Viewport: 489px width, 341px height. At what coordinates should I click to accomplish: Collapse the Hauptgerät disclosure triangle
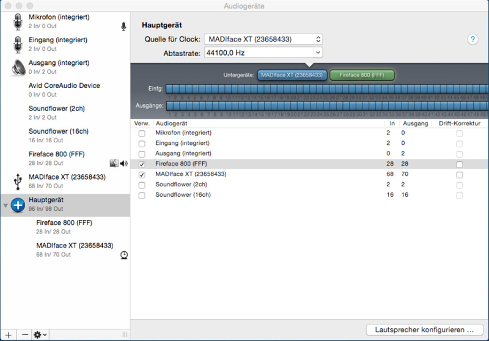point(6,205)
